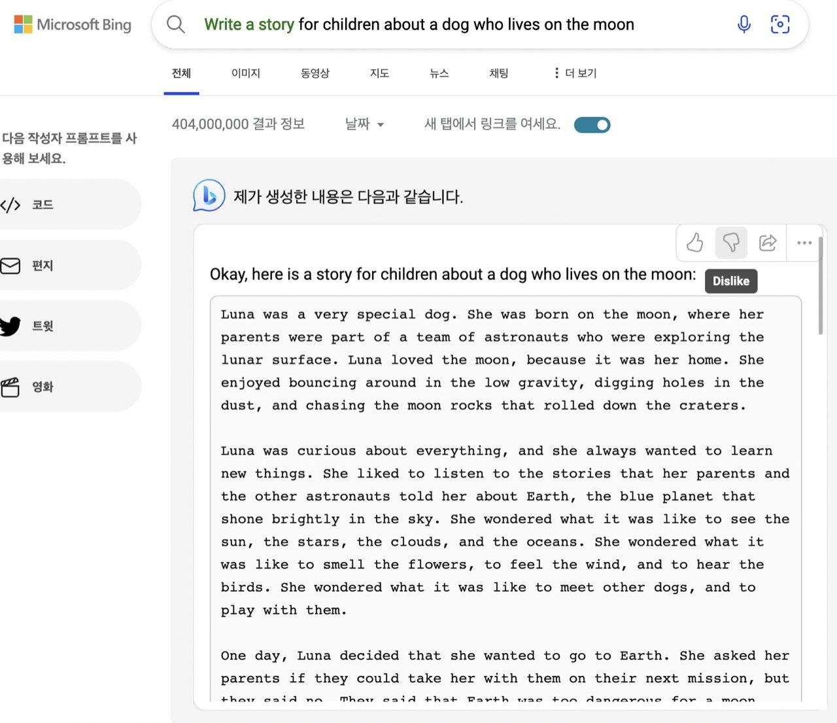This screenshot has width=837, height=723.
Task: Switch to the 동영상 tab
Action: point(315,73)
